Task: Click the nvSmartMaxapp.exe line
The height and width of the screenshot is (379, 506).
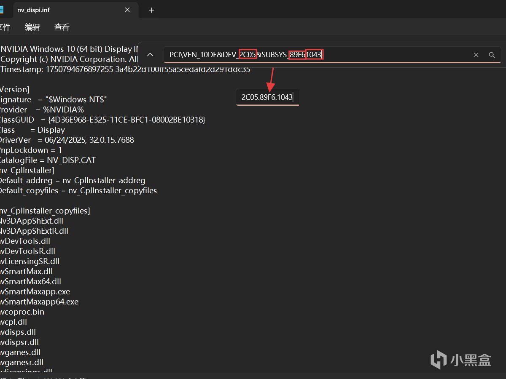Action: (x=35, y=291)
